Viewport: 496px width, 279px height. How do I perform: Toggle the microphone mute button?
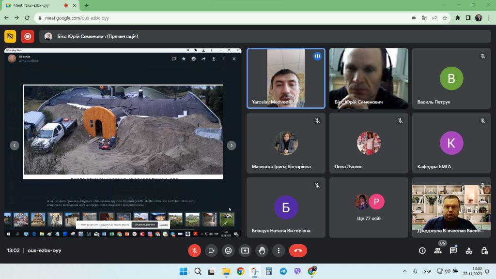195,250
